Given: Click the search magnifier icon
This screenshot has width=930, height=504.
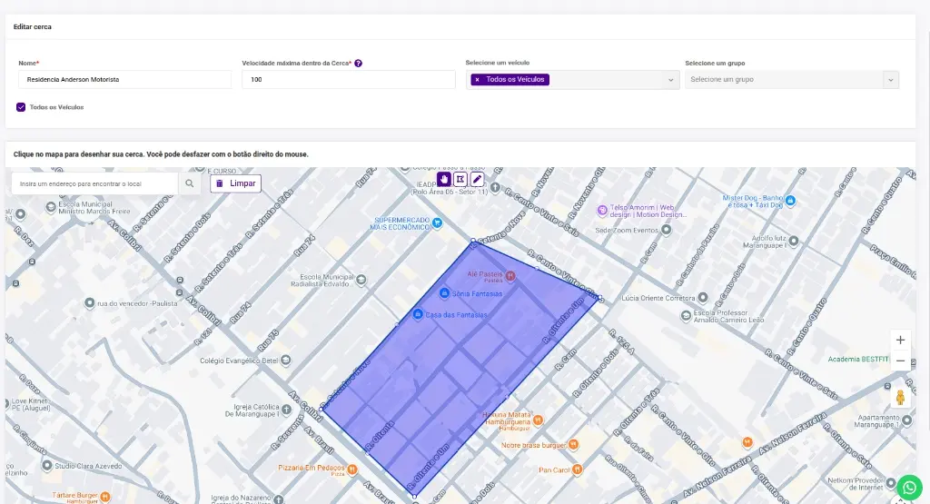Looking at the screenshot, I should point(189,183).
